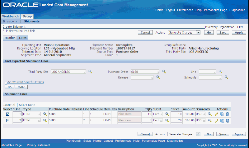Expand Show More Search Options plus icon
Screen dimensions: 249x148
tap(6, 83)
